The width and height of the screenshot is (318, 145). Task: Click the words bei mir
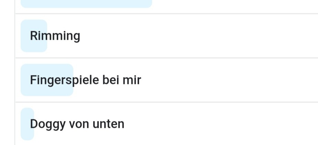tap(122, 80)
